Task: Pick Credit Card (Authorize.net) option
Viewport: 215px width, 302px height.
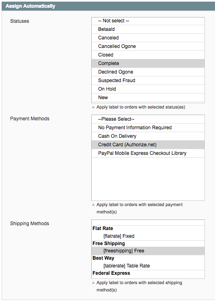Action: click(x=148, y=145)
